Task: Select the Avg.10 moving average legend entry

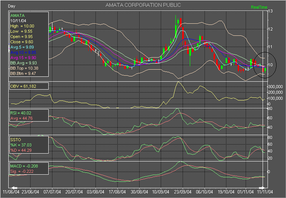Action: click(23, 52)
